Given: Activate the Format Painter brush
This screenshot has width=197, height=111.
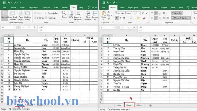Looking at the screenshot, I should (x=109, y=19).
